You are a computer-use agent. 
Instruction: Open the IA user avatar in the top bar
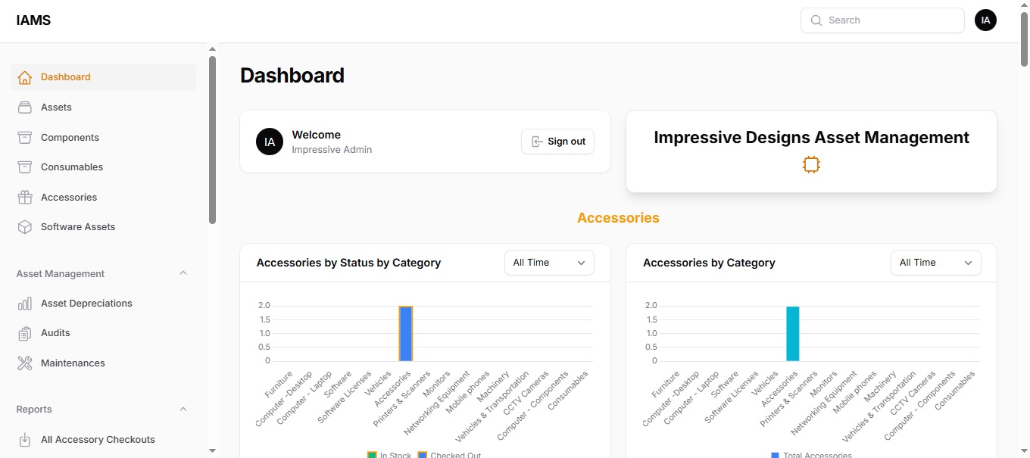pyautogui.click(x=985, y=20)
